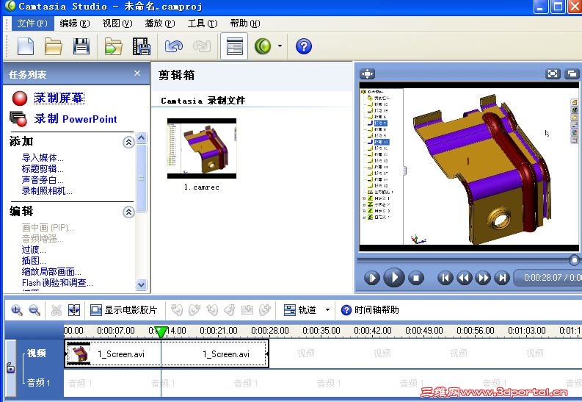Click the timeline zoom in magnifier
The image size is (582, 402).
pos(17,310)
